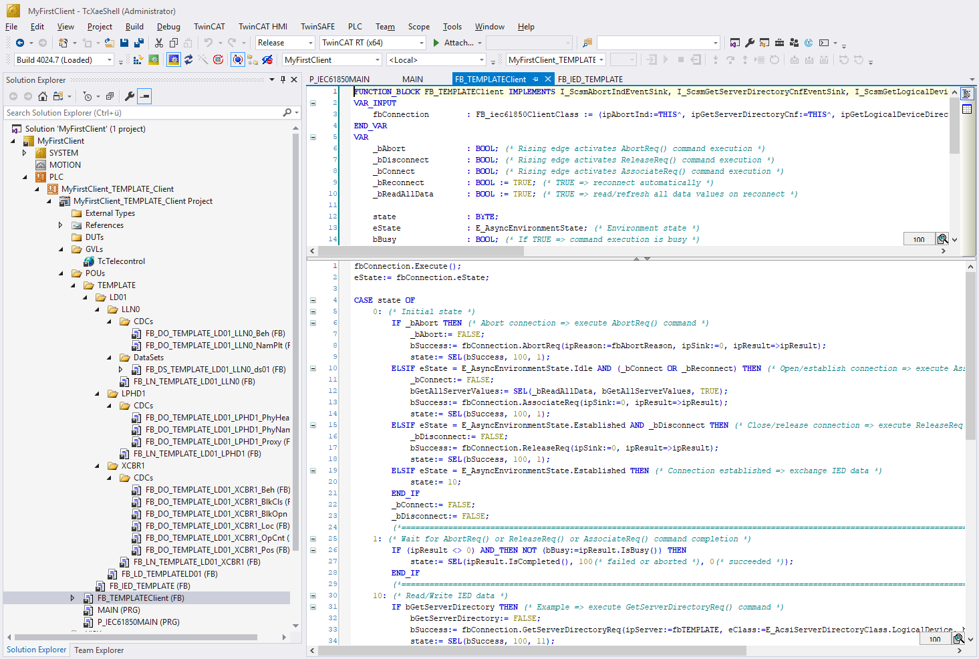Expand the SYSTEM tree node
979x659 pixels.
tap(25, 153)
